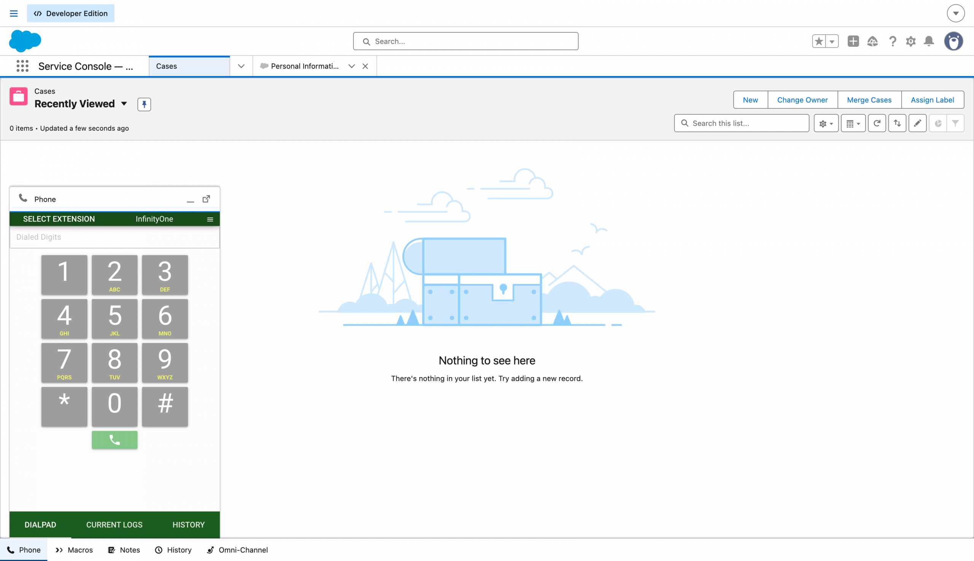Switch to the HISTORY softphone tab
The width and height of the screenshot is (974, 561).
coord(189,525)
